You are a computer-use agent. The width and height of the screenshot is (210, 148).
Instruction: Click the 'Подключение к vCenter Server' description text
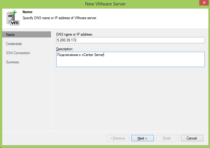click(80, 55)
